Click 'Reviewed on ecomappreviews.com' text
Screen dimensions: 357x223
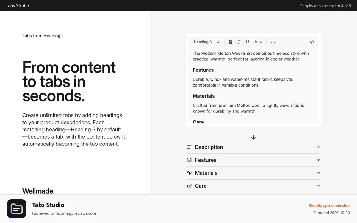(x=64, y=213)
